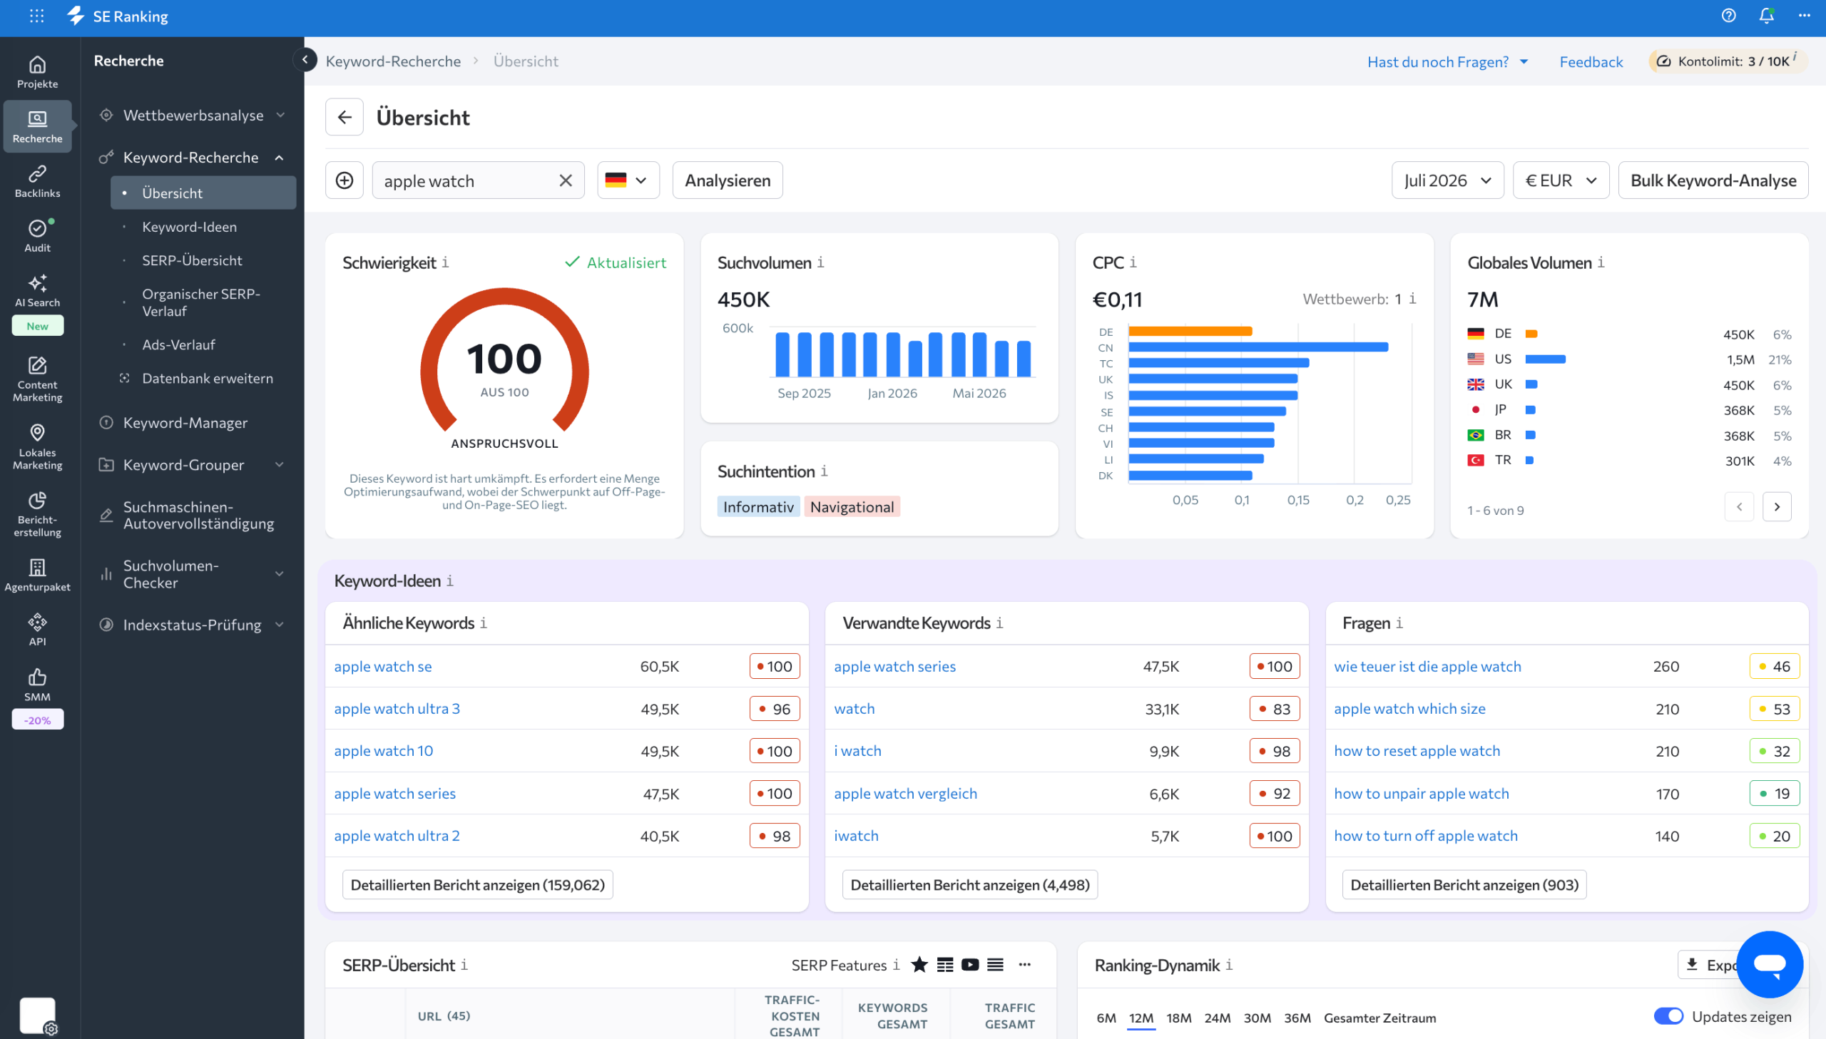The image size is (1826, 1039).
Task: Open the notifications bell
Action: click(x=1767, y=16)
